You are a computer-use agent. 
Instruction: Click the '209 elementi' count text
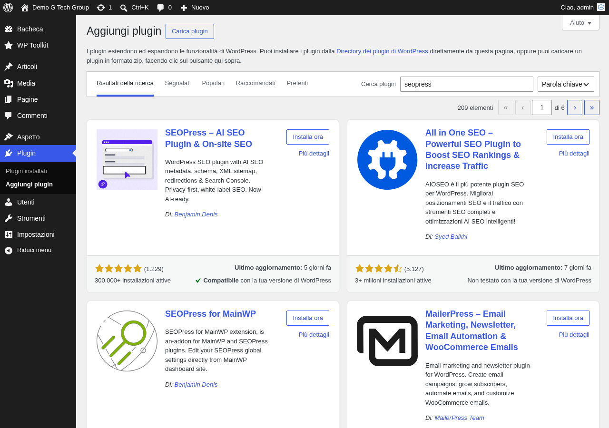[x=475, y=107]
